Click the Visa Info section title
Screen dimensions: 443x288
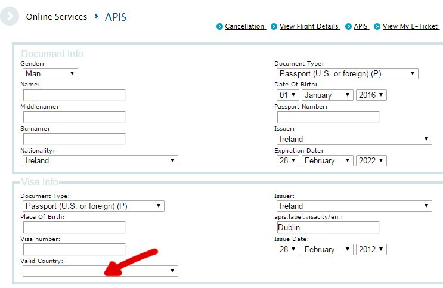39,182
